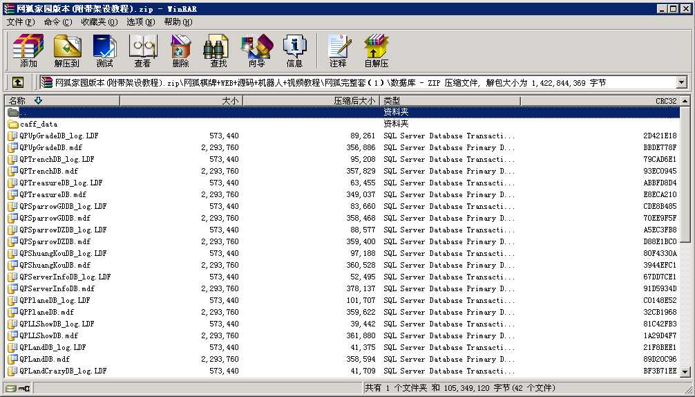
Task: Sort by Packed size (压缩后大小) header
Action: click(311, 101)
